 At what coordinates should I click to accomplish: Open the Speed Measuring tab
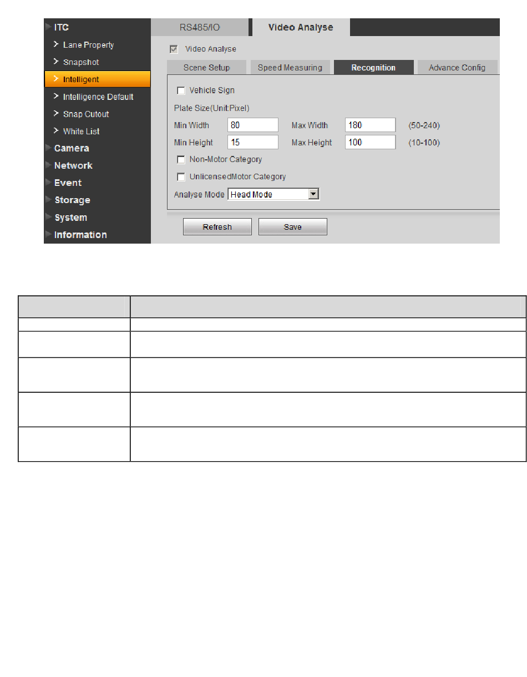pyautogui.click(x=290, y=68)
